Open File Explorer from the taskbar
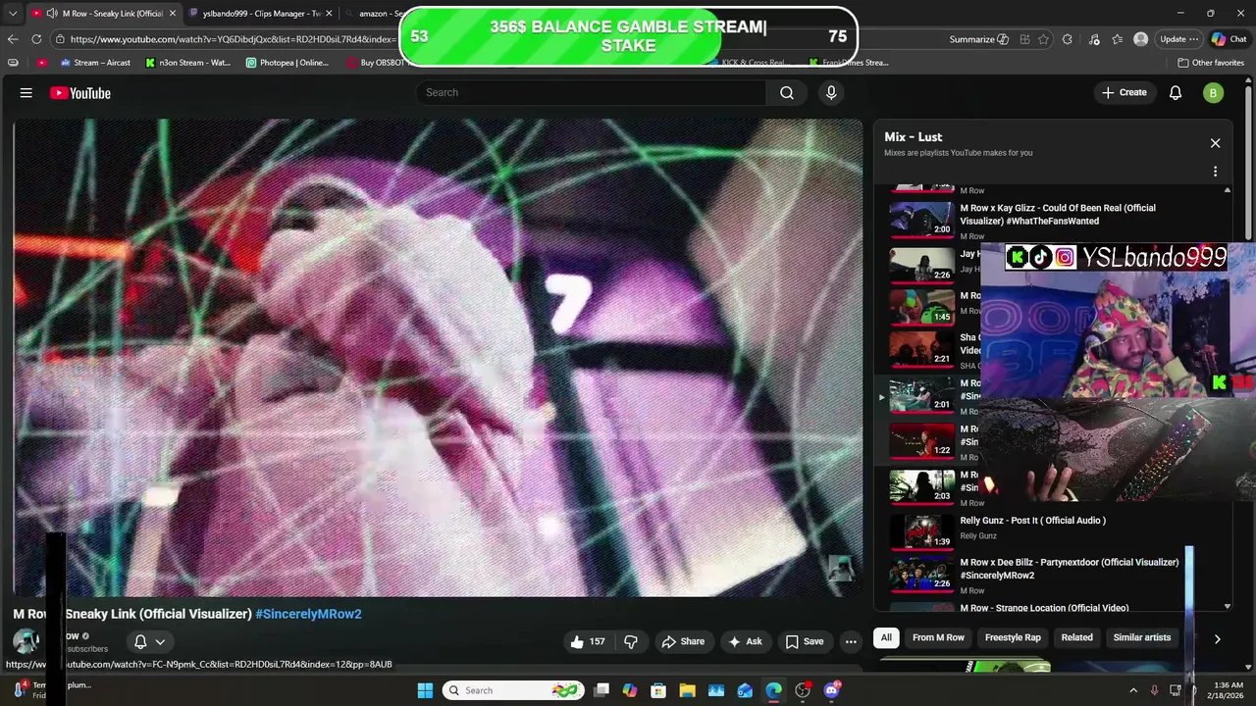This screenshot has height=706, width=1256. click(x=687, y=690)
